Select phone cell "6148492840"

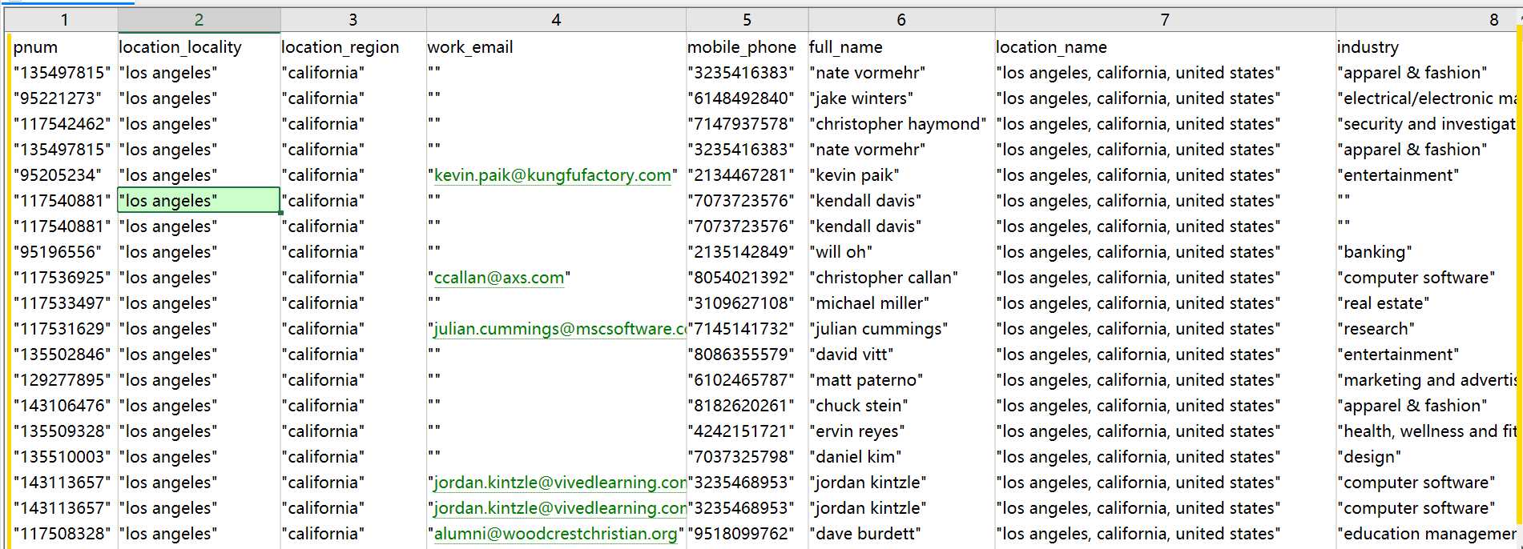pyautogui.click(x=747, y=98)
